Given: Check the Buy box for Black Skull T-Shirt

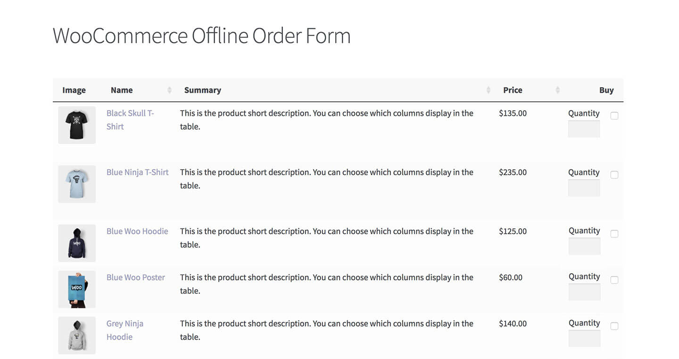Looking at the screenshot, I should 614,115.
